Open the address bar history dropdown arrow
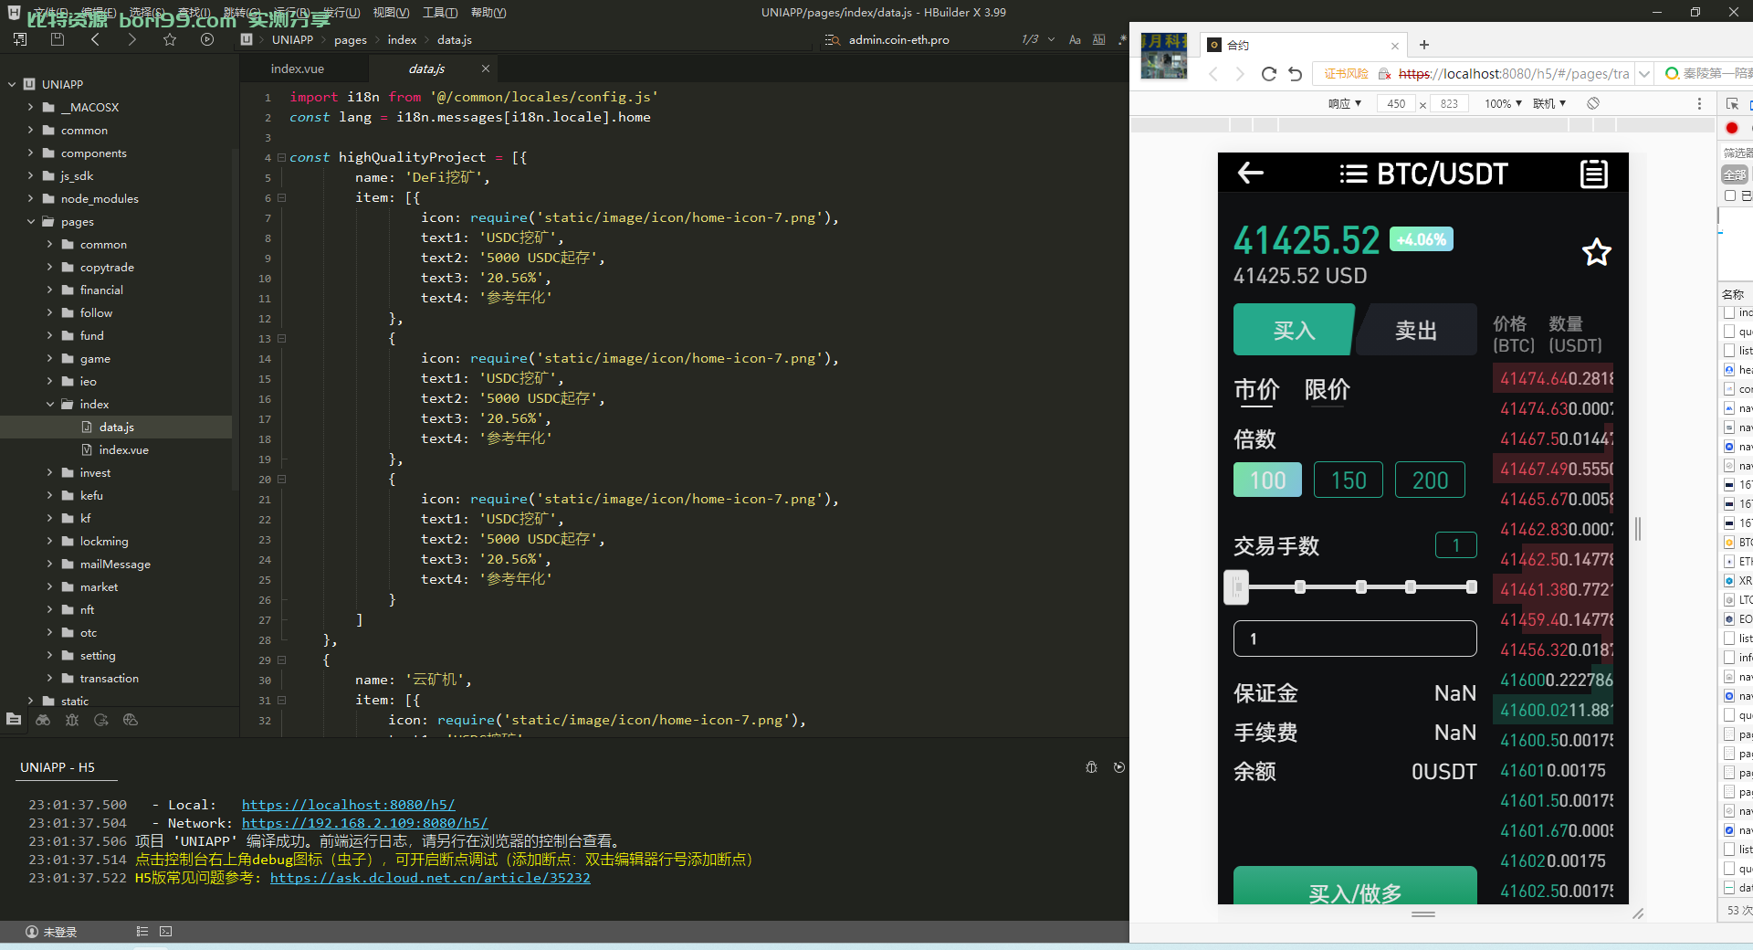The width and height of the screenshot is (1753, 950). [x=1644, y=74]
